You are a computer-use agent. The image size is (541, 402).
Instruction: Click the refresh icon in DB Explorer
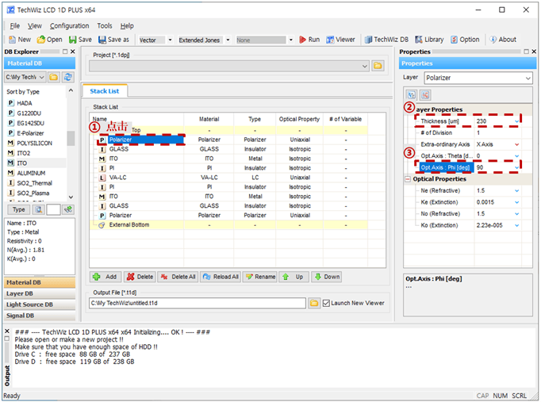[68, 77]
